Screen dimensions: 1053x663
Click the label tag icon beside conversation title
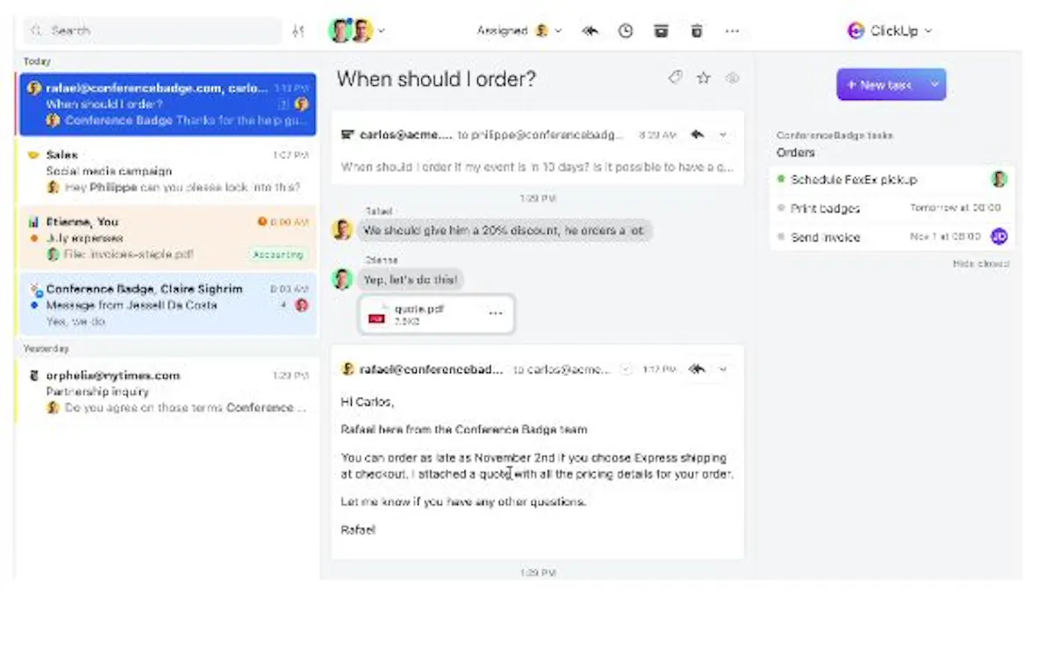point(675,78)
